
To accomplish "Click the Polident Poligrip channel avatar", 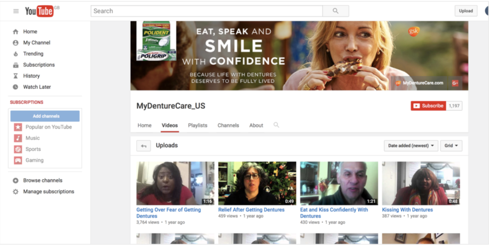I will [156, 41].
